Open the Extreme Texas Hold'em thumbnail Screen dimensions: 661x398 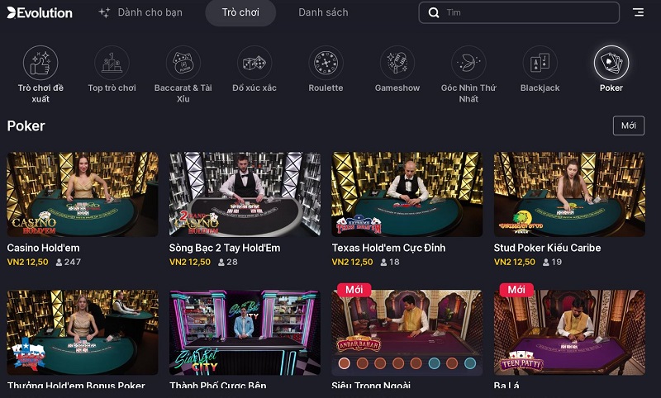(407, 194)
